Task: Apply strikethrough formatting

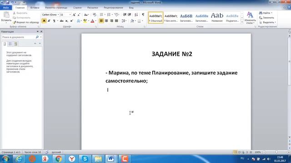Action: 62,21
